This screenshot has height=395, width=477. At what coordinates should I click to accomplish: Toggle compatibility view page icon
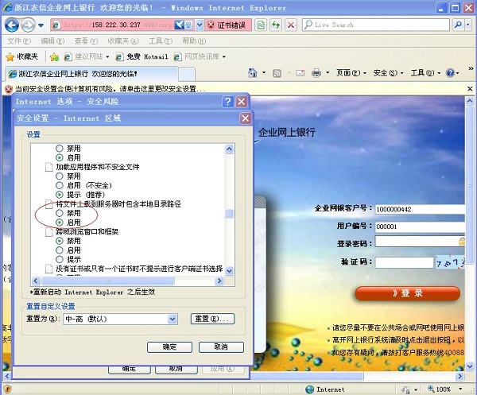tap(261, 25)
